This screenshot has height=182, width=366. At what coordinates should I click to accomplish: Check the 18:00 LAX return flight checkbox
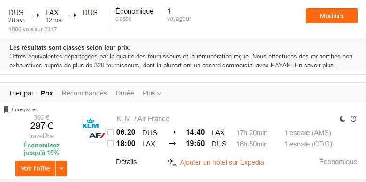[x=110, y=144]
